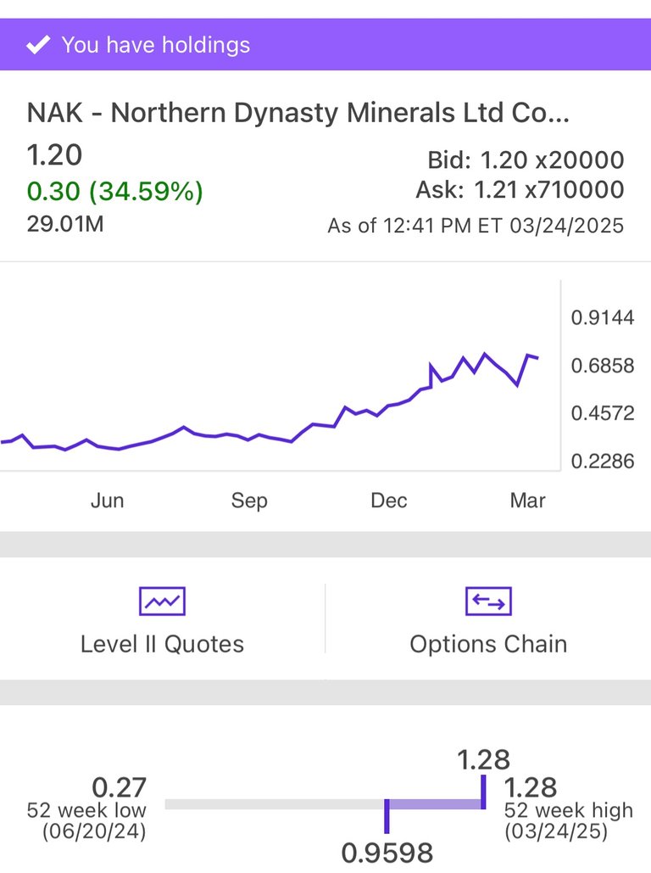This screenshot has height=873, width=651.
Task: Tap the green 0.30 (34.59%) price change
Action: pyautogui.click(x=115, y=192)
